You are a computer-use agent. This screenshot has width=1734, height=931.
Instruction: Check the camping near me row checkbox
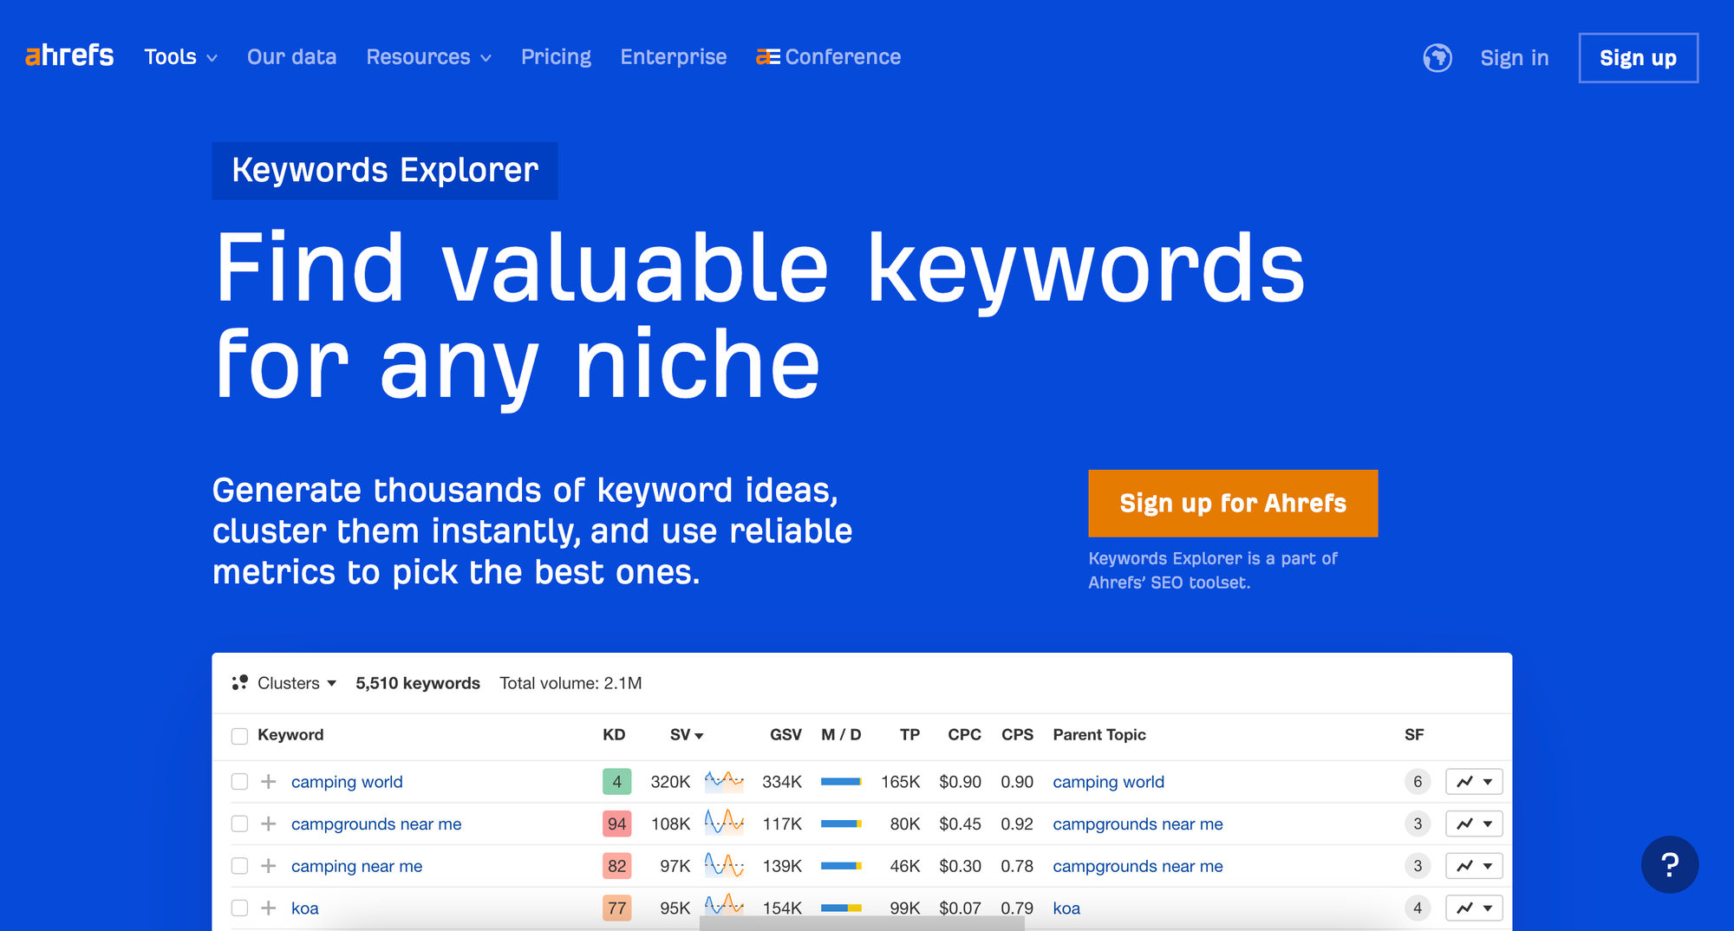[x=239, y=866]
